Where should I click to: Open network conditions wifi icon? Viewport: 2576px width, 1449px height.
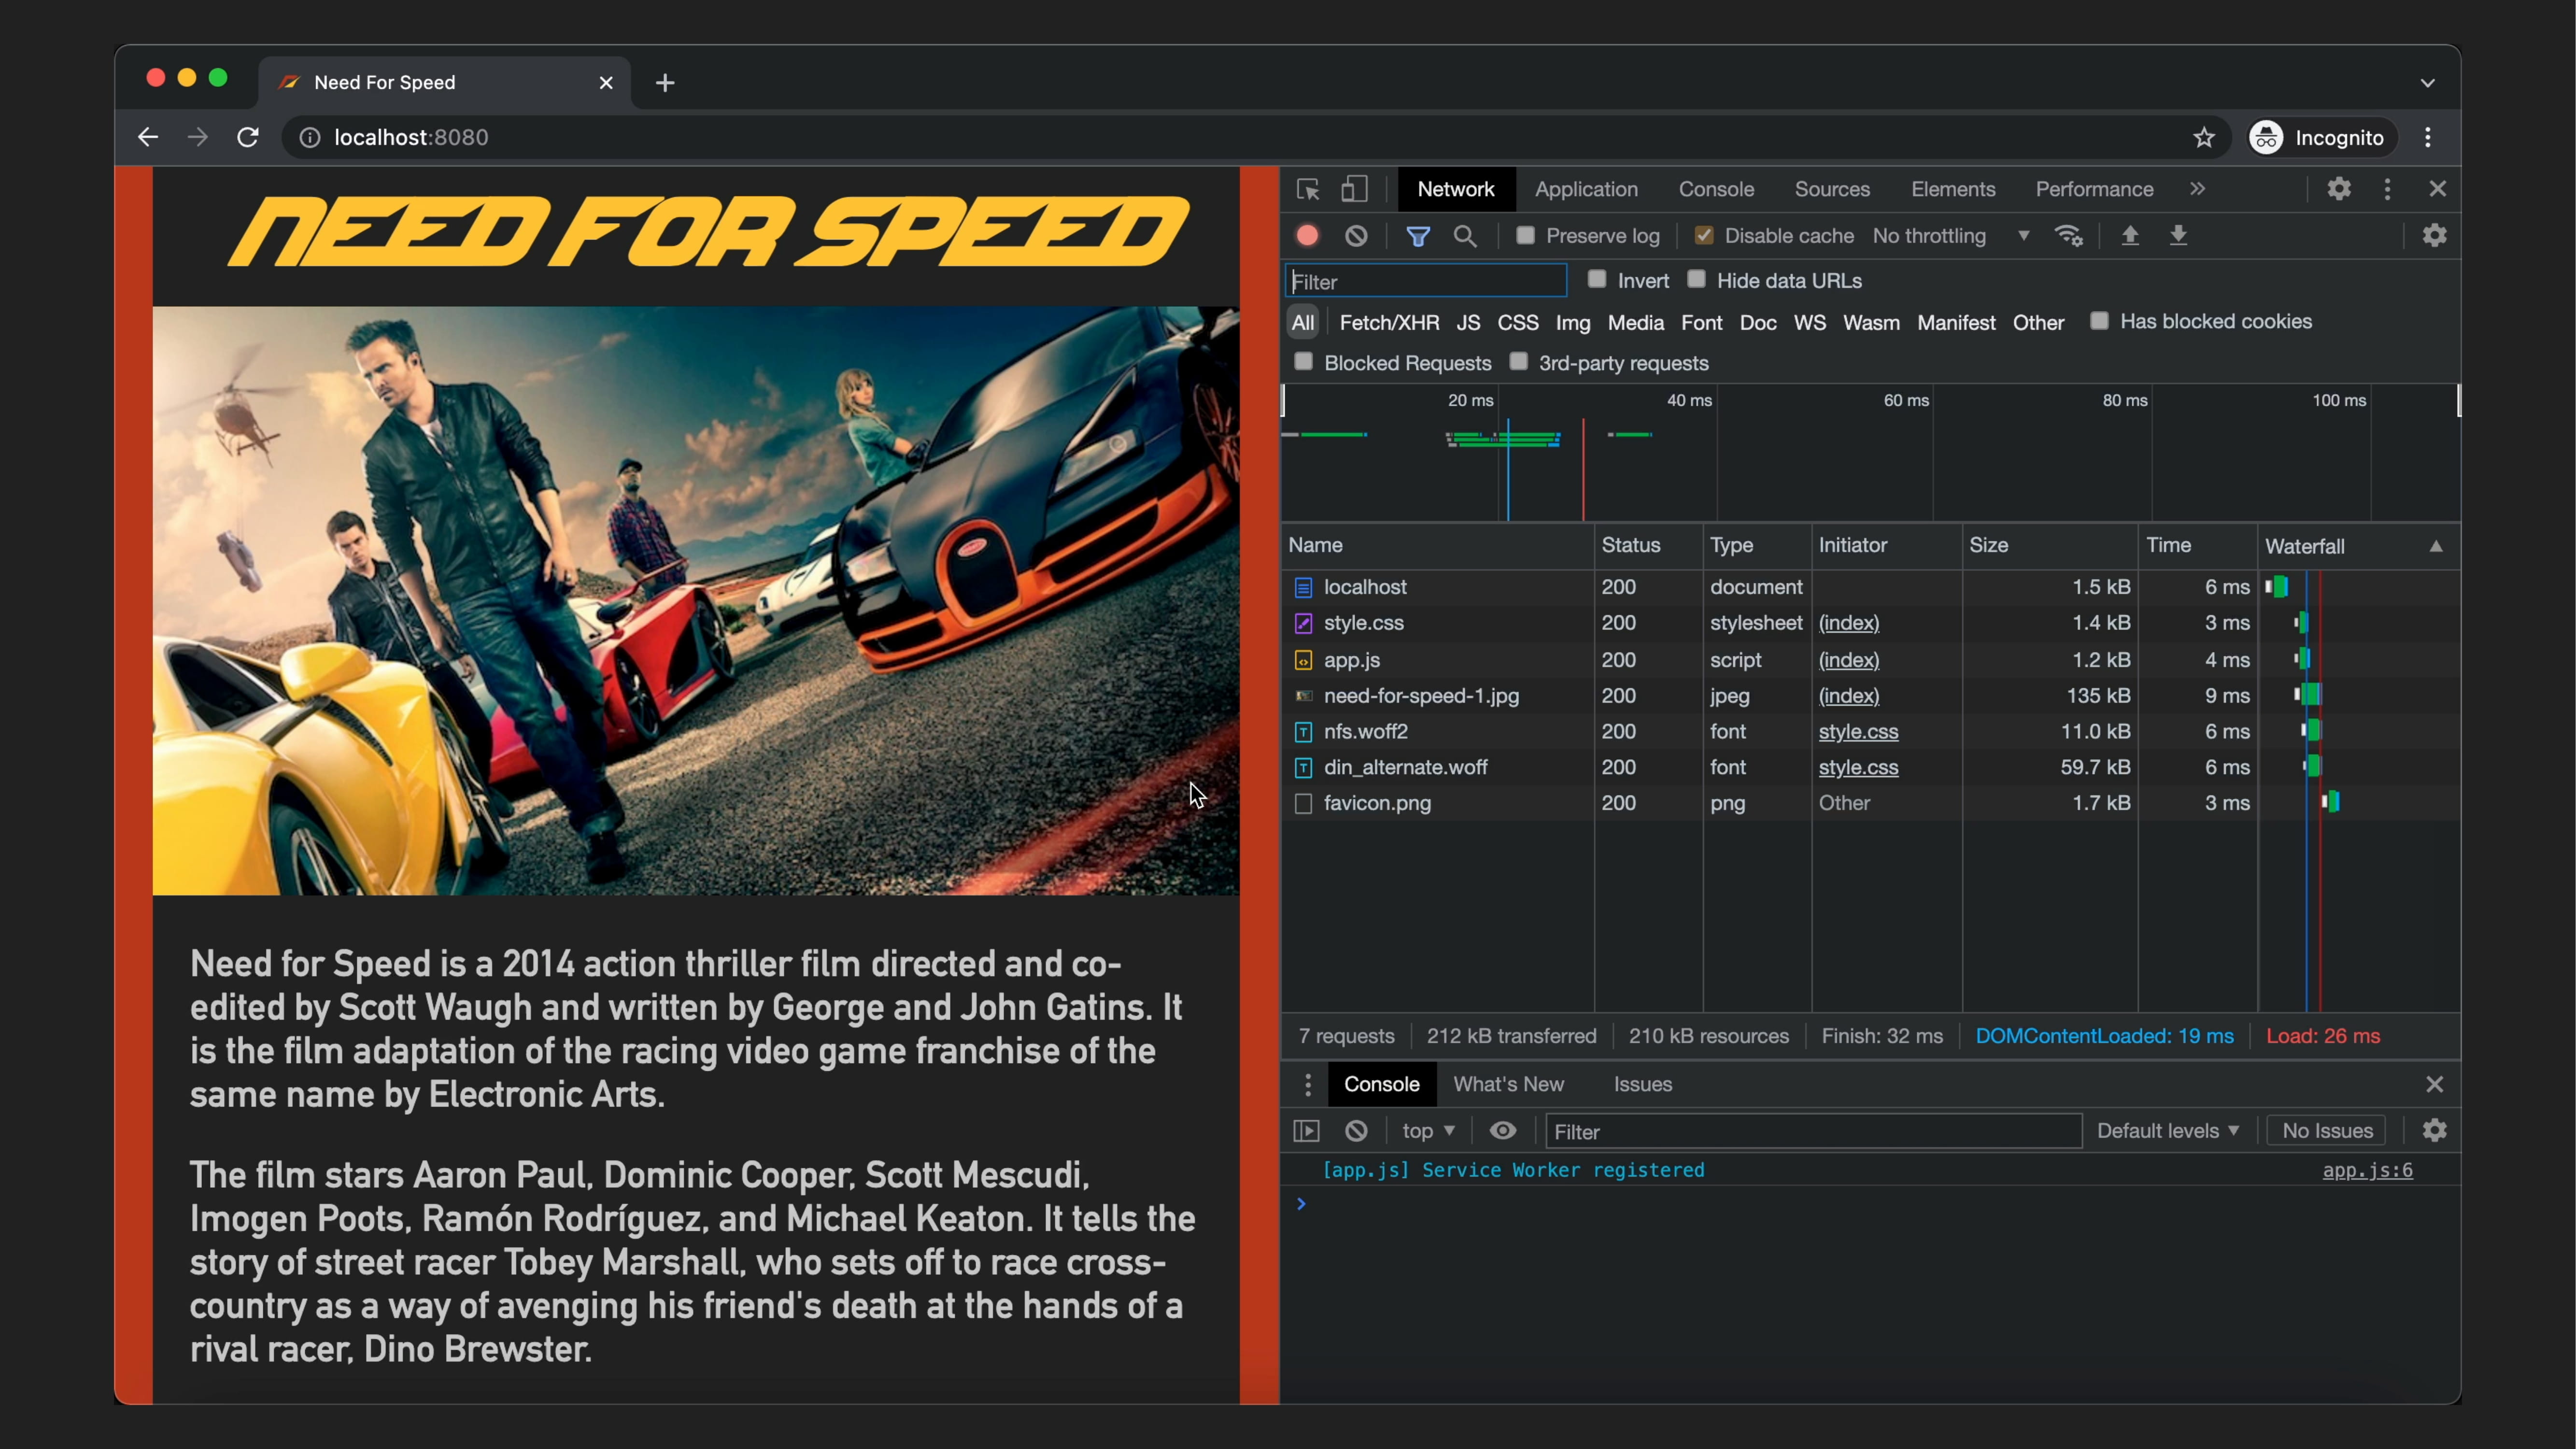coord(2068,236)
